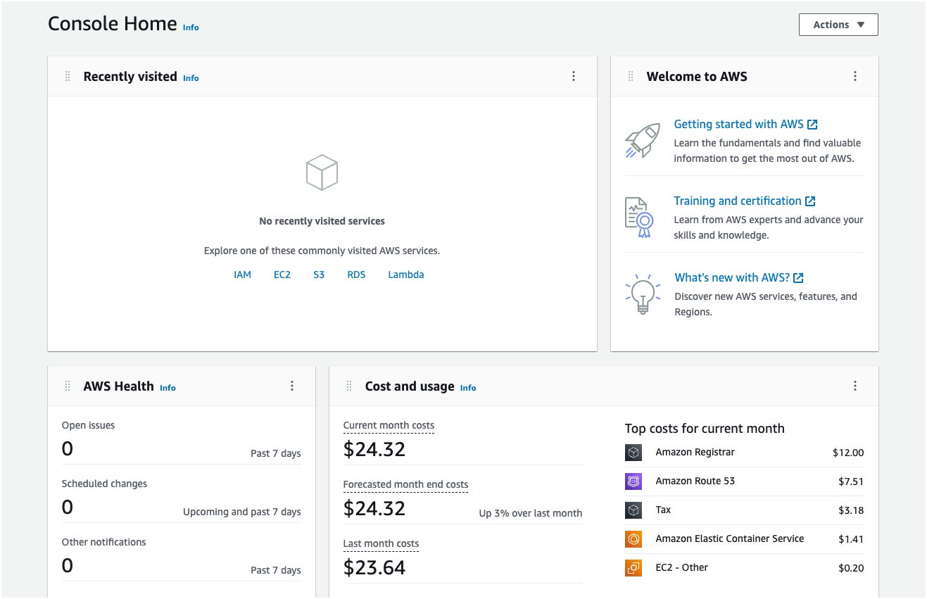927x599 pixels.
Task: Click Amazon Registrar service icon
Action: pyautogui.click(x=633, y=453)
